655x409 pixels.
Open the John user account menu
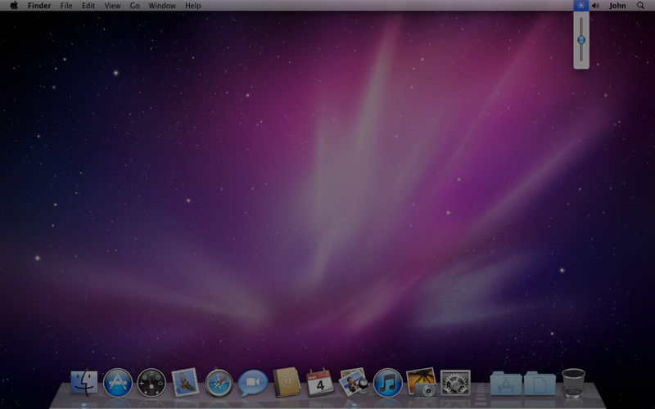click(x=617, y=6)
